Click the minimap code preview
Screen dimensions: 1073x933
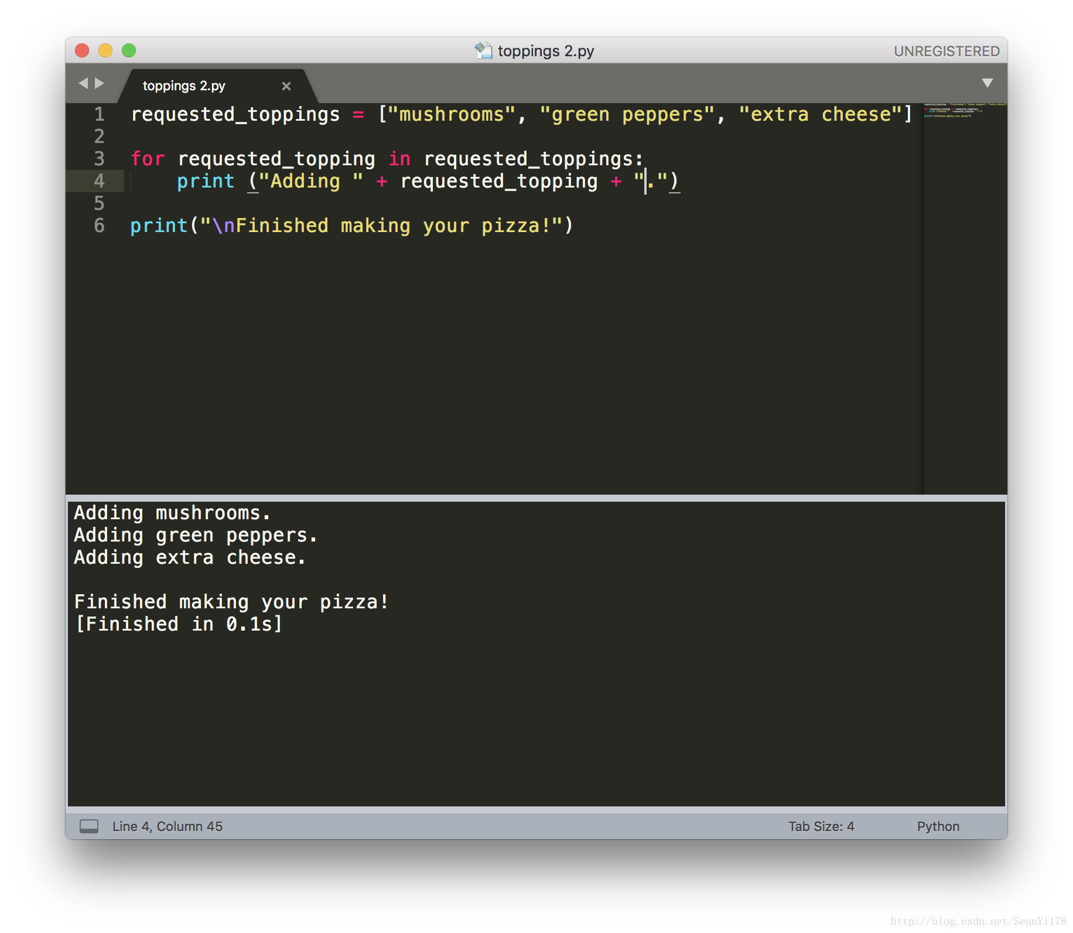coord(964,110)
